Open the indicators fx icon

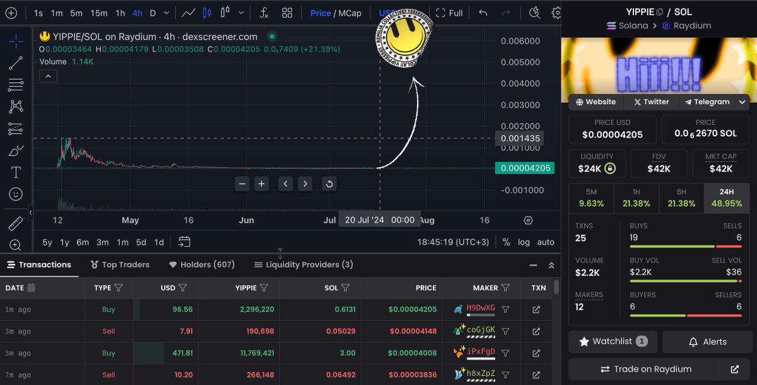click(264, 13)
